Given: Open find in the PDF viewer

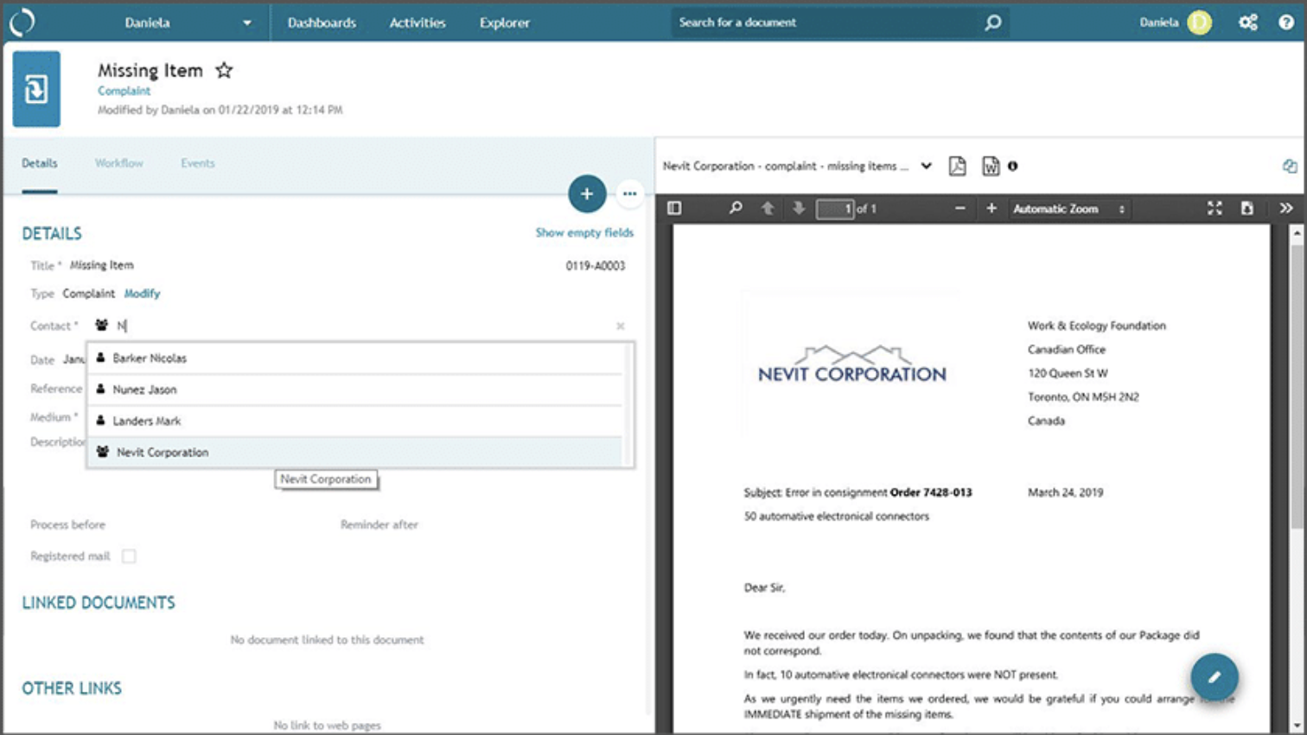Looking at the screenshot, I should [x=736, y=208].
